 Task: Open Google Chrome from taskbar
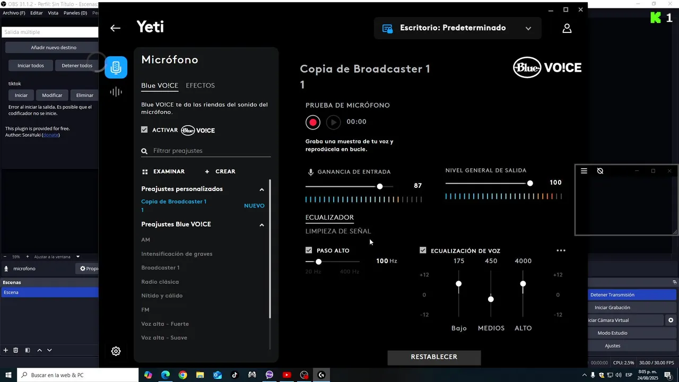182,375
